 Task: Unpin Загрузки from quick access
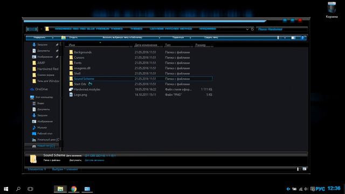[57, 44]
